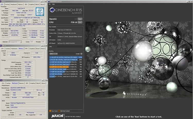This screenshot has height=119, width=193.
Task: Click the rendered spheres scene image
Action: tap(139, 60)
